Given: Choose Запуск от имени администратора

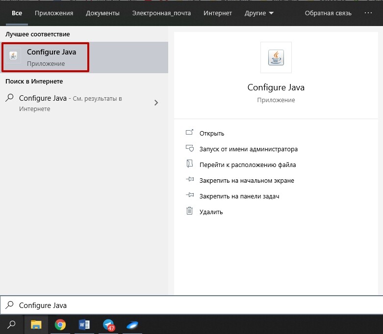Looking at the screenshot, I should pos(249,149).
